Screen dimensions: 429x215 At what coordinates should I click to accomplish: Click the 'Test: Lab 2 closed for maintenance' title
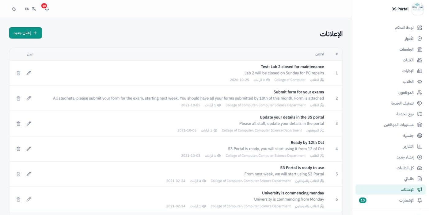pos(292,67)
